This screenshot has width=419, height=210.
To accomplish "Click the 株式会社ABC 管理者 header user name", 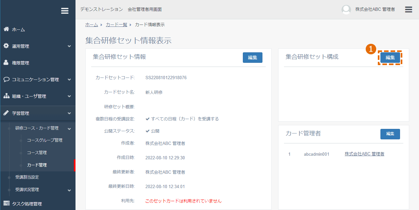I will [375, 9].
